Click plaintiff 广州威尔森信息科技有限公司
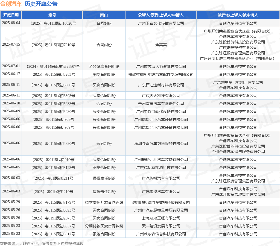Screen dimensions: 280x246 pyautogui.click(x=161, y=234)
